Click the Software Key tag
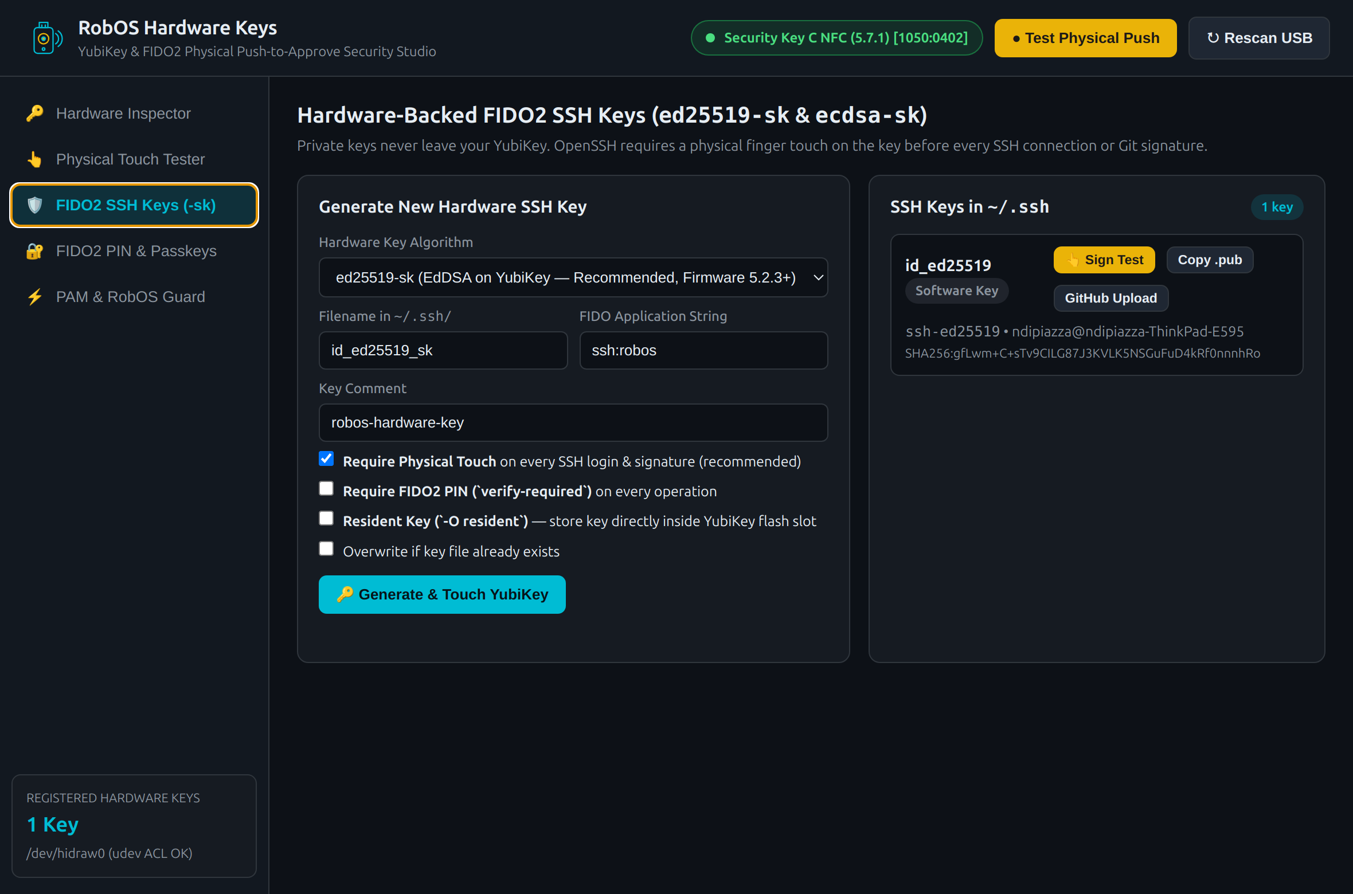The image size is (1353, 894). coord(957,291)
